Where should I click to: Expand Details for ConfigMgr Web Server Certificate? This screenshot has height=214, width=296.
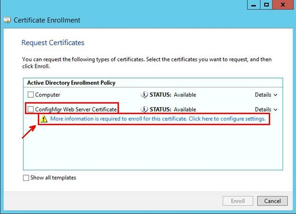point(266,109)
